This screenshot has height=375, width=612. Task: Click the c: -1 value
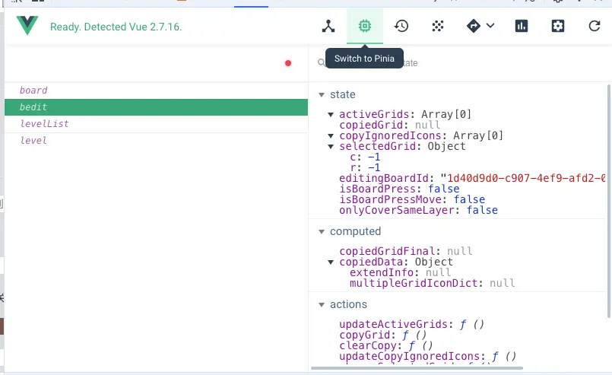(374, 157)
